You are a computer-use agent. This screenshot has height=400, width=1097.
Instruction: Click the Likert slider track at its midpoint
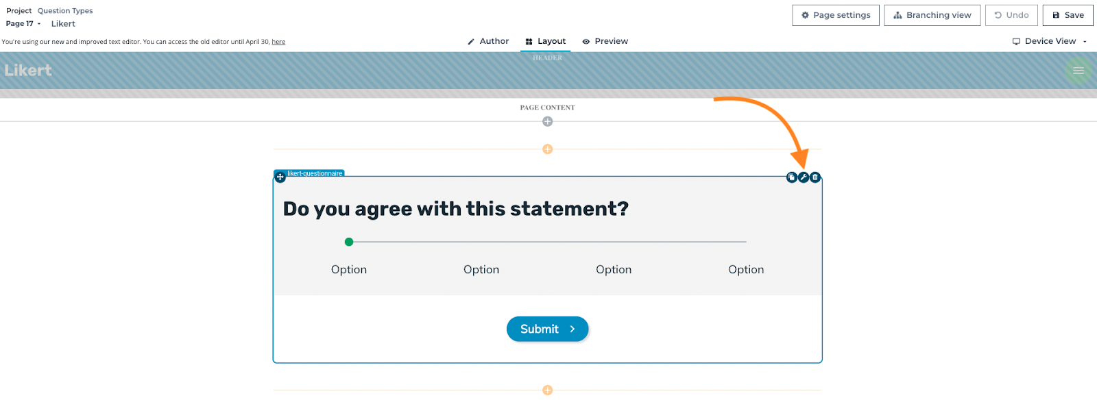click(547, 242)
